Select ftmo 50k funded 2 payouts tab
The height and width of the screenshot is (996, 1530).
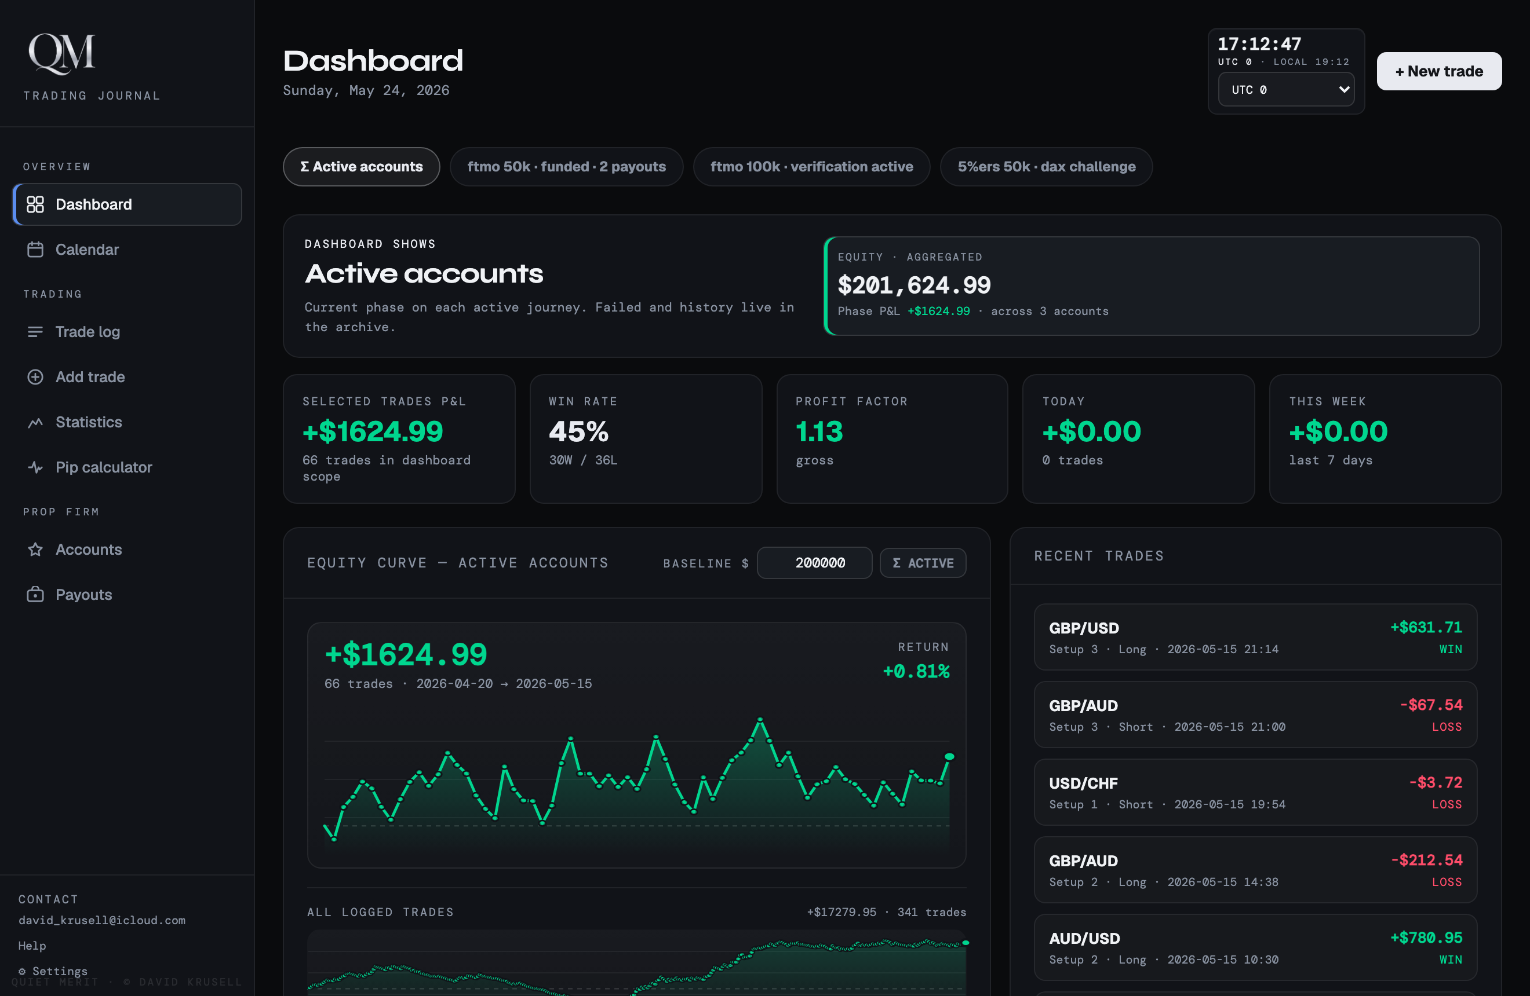point(566,167)
